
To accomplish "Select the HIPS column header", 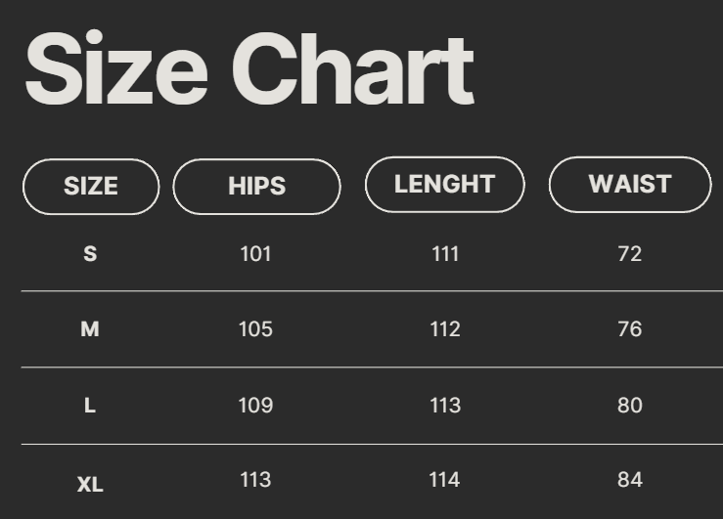I will [x=256, y=187].
